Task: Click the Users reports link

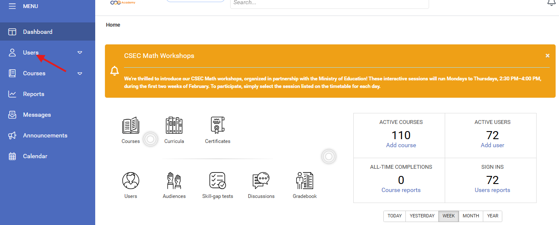Action: tap(492, 190)
